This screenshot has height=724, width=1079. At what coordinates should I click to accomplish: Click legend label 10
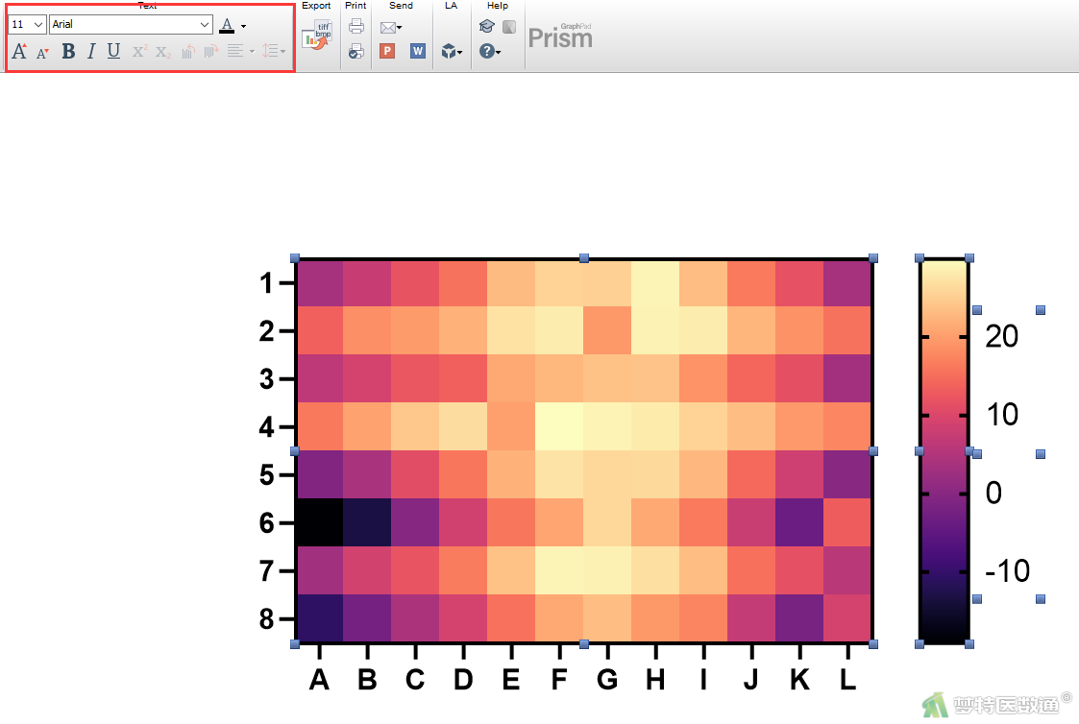coord(1002,415)
